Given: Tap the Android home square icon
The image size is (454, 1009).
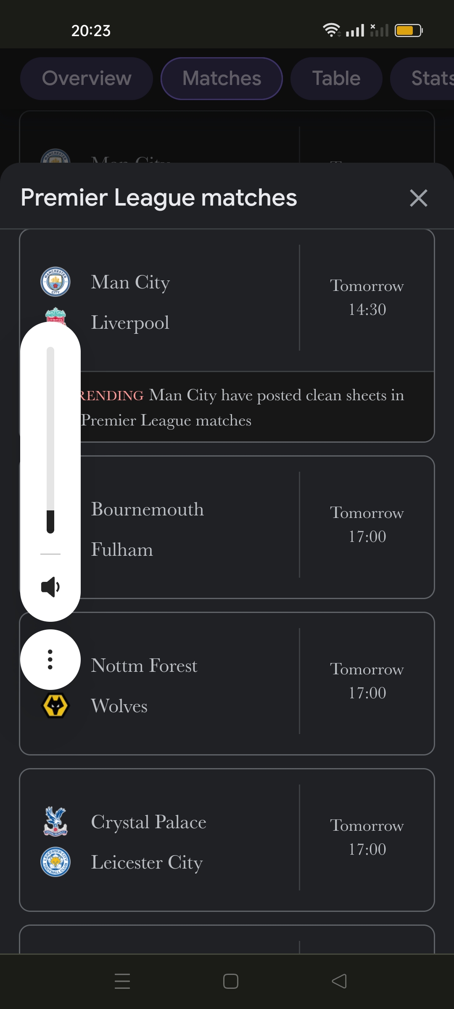Looking at the screenshot, I should click(231, 981).
